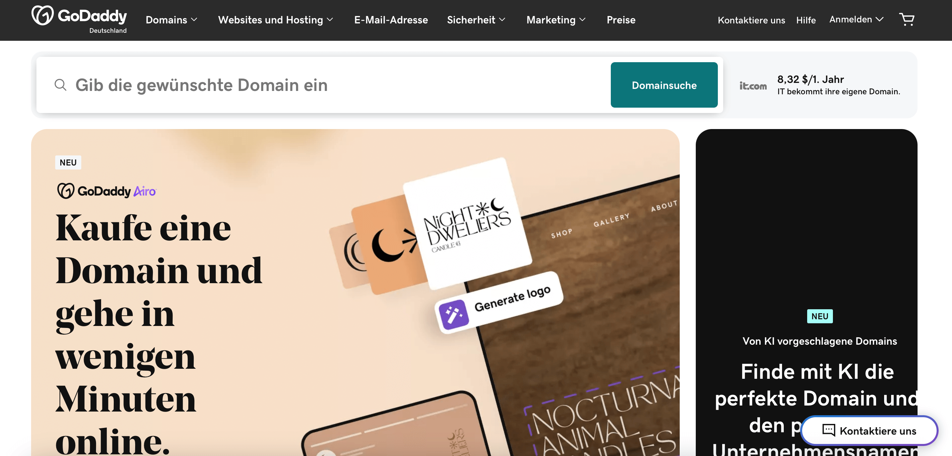Expand the Domains dropdown menu
The image size is (952, 456).
pos(172,20)
